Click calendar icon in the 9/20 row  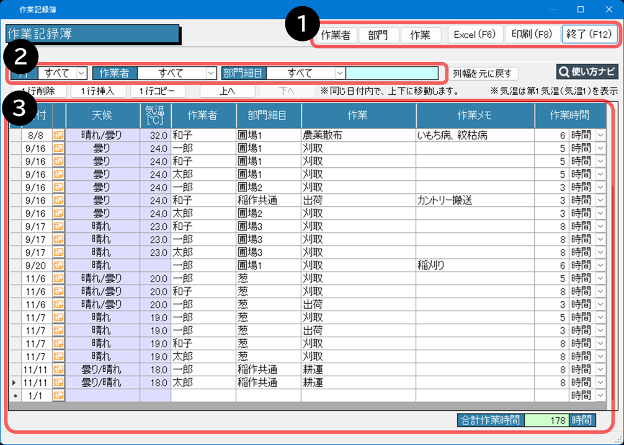pos(59,265)
